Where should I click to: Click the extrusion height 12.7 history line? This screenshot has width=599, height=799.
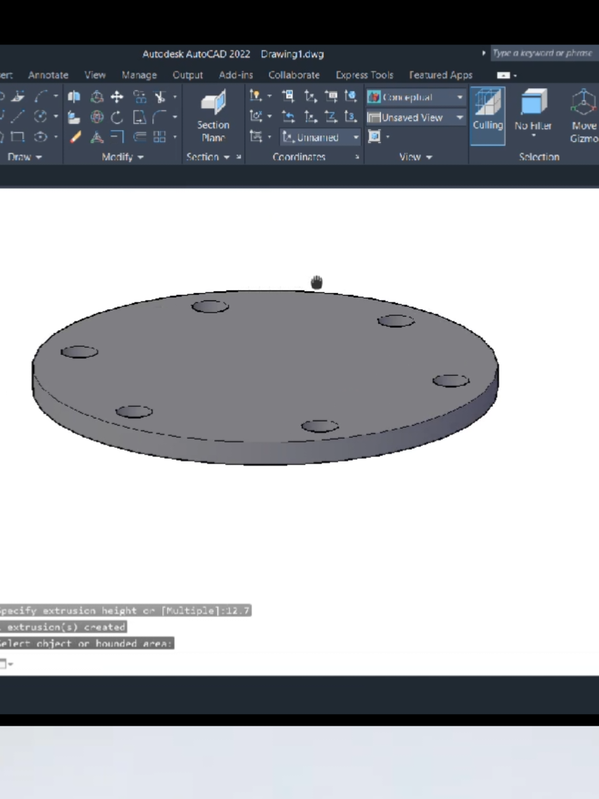click(125, 610)
